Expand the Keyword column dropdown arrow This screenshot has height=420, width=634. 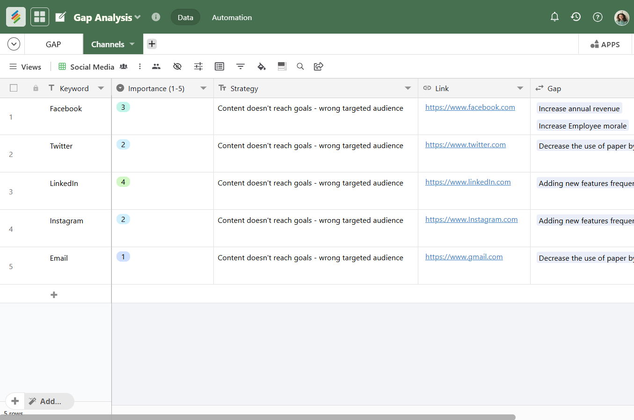101,88
